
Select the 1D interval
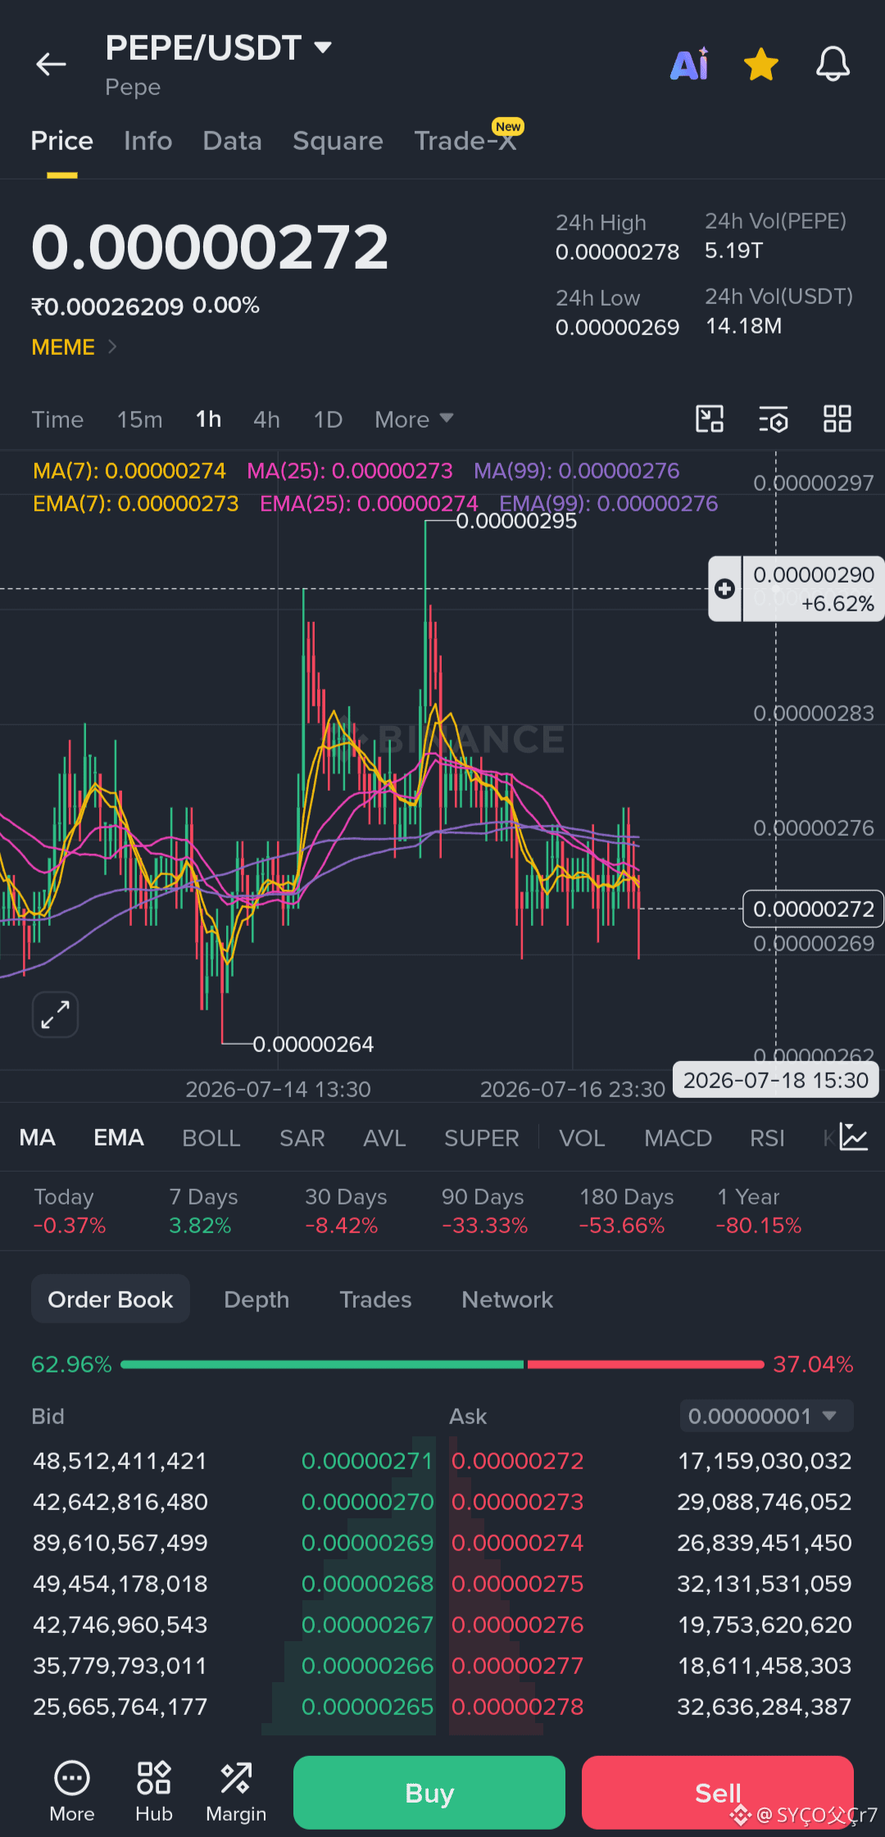pyautogui.click(x=328, y=420)
